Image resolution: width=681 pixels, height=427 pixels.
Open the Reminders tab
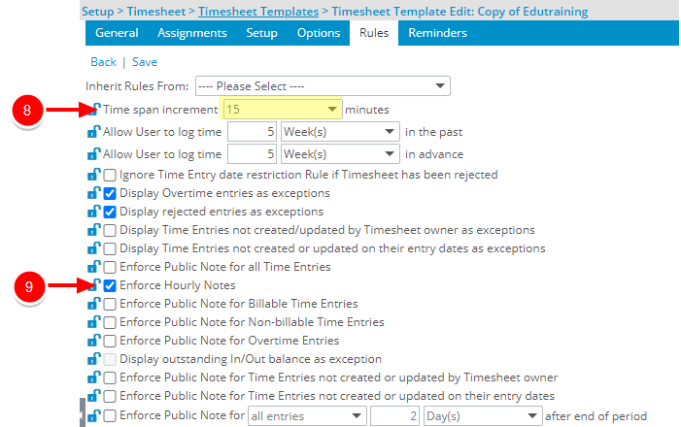tap(437, 33)
